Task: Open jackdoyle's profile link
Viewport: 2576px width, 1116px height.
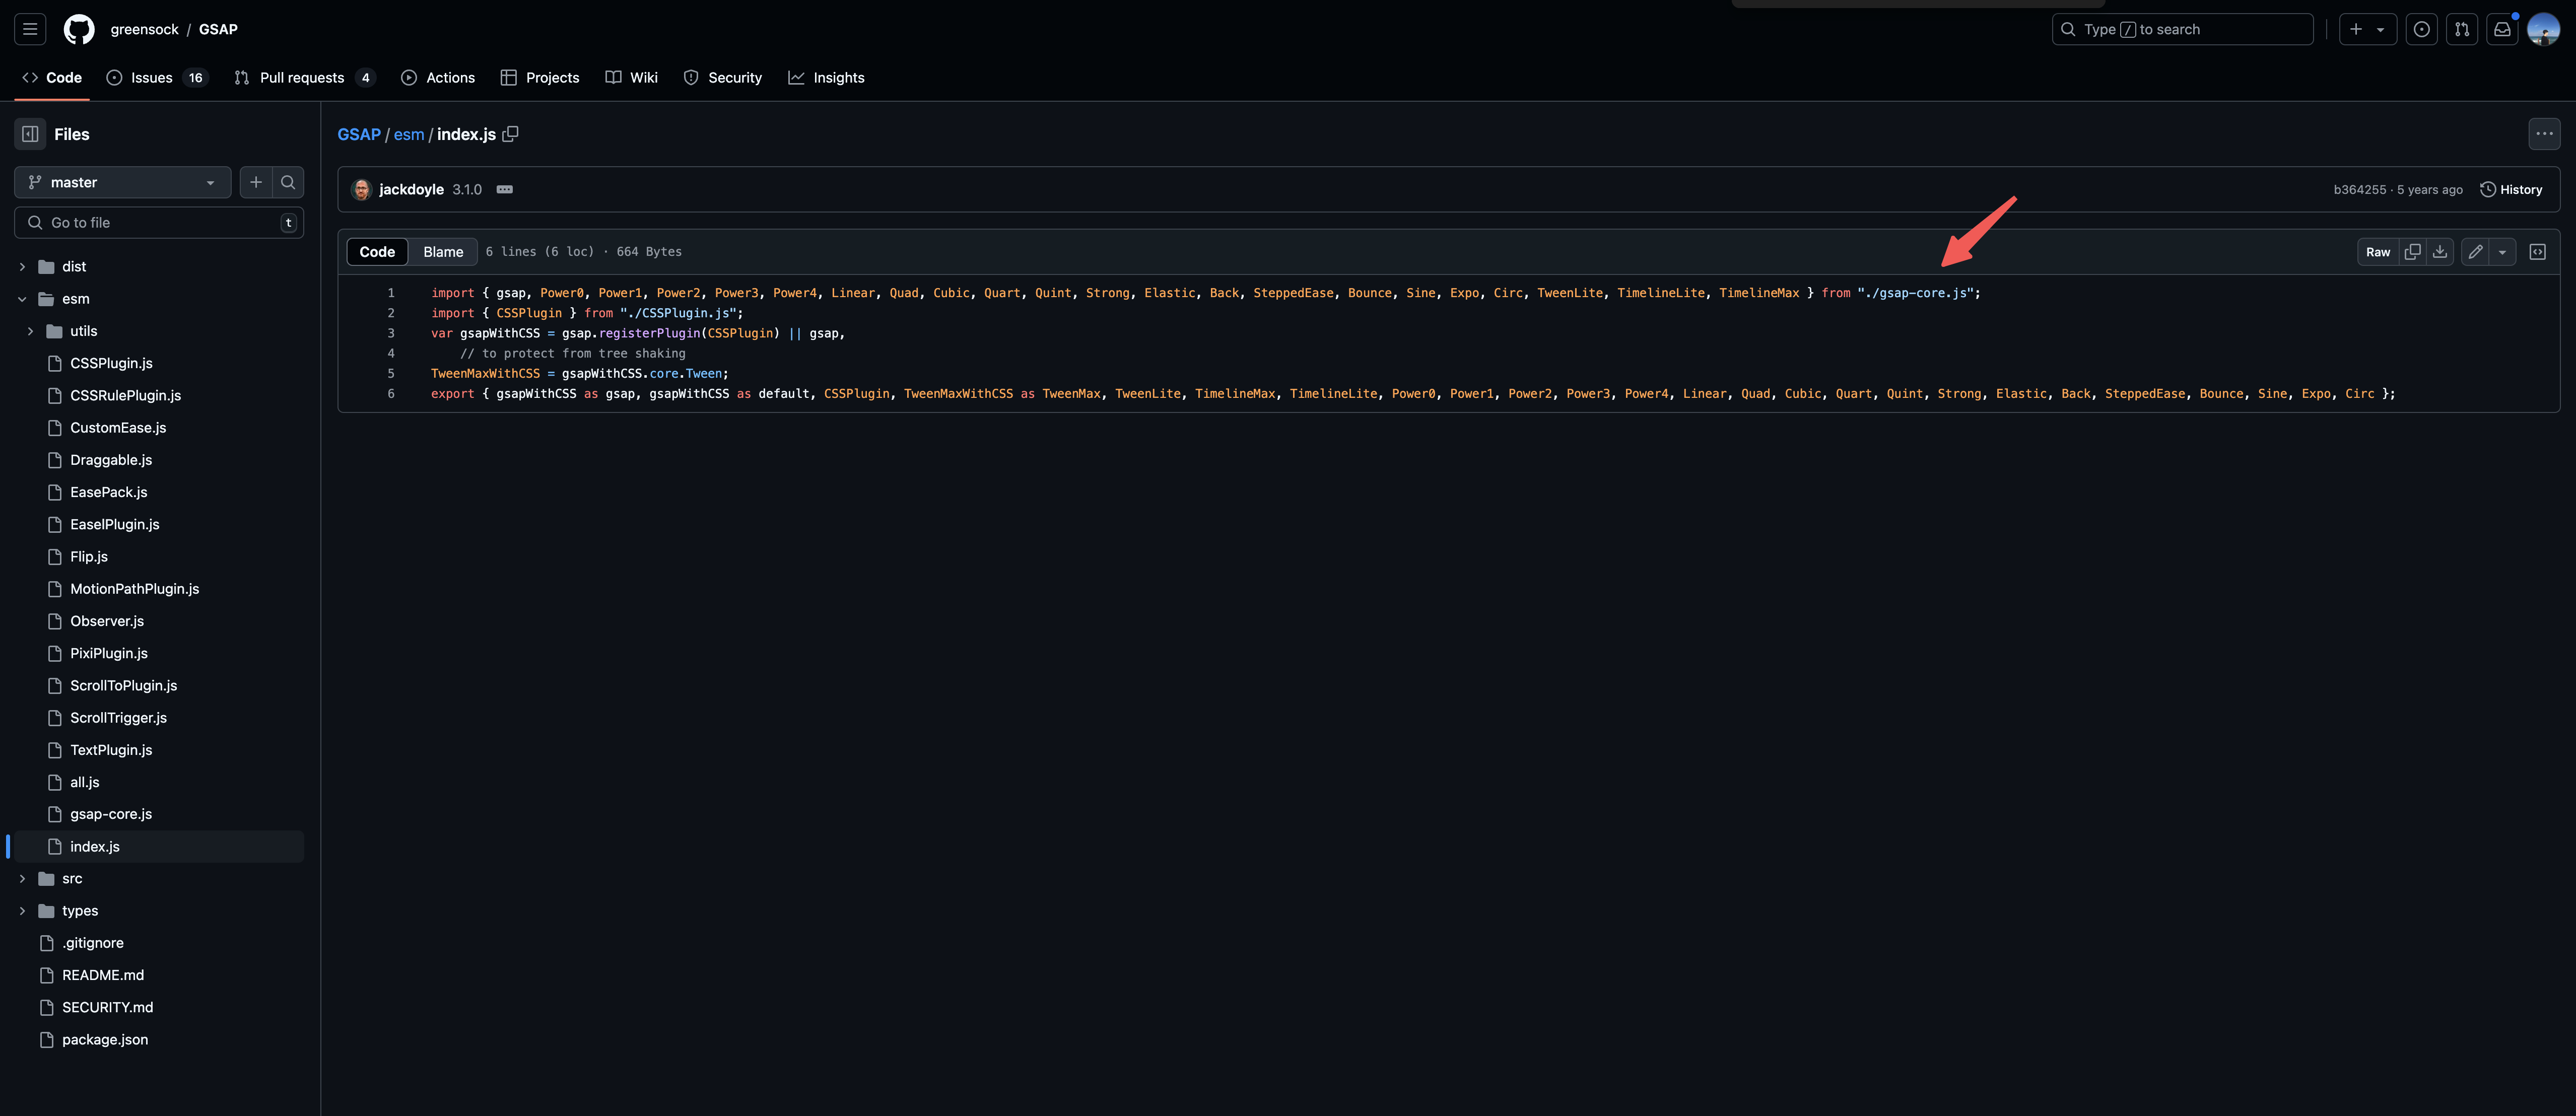Action: click(x=411, y=189)
